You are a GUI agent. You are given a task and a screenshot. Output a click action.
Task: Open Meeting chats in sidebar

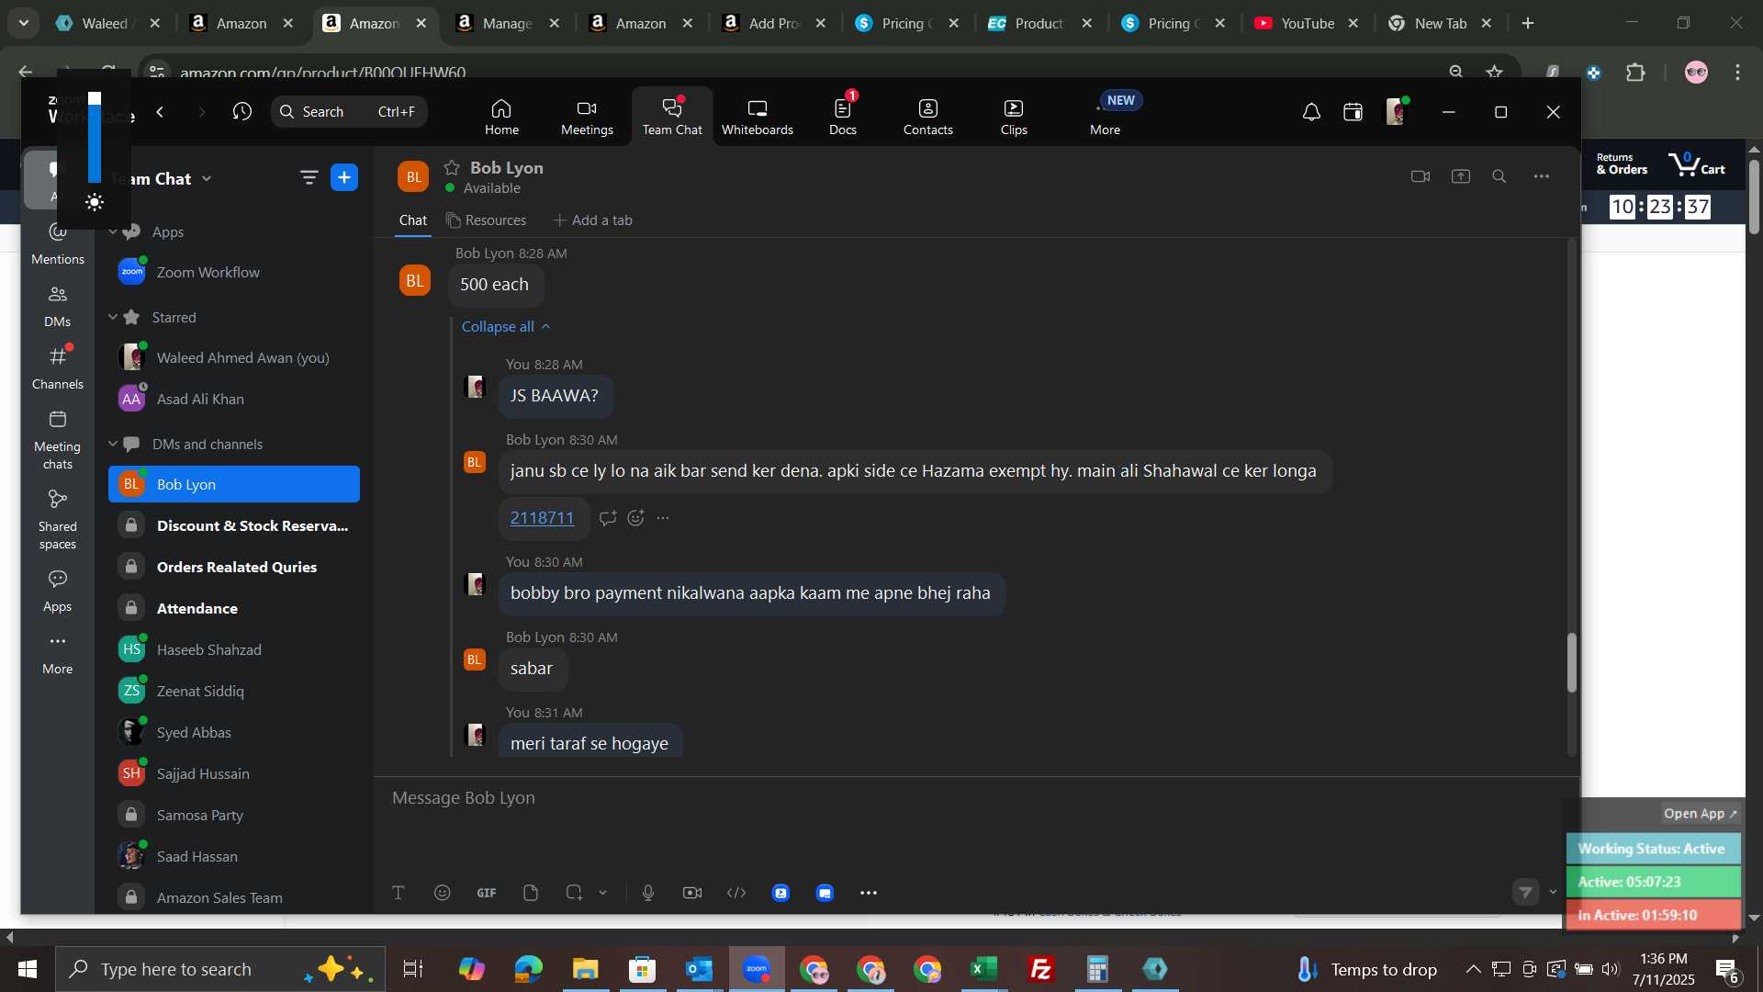click(57, 440)
